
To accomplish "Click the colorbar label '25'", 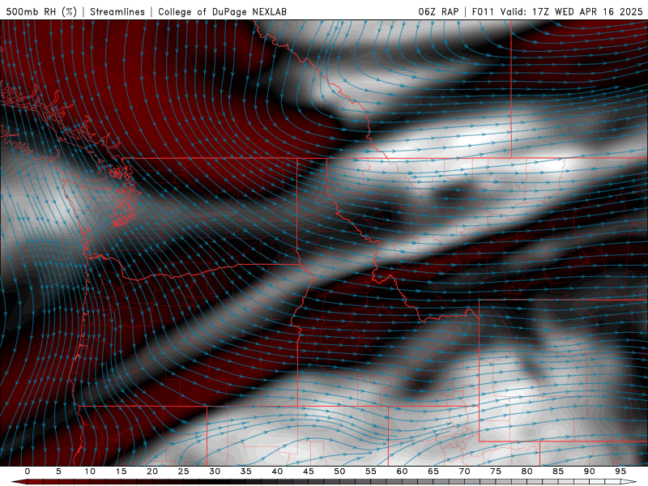I will coord(184,471).
